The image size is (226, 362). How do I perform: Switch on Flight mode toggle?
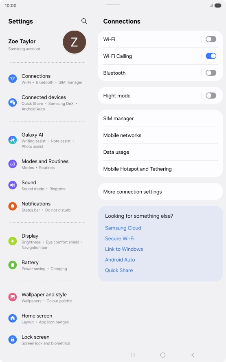click(211, 95)
